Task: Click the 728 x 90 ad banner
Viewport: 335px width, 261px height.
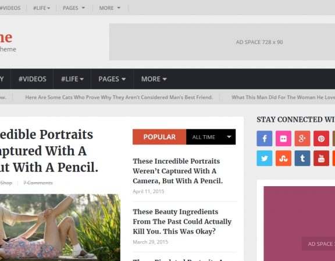Action: [x=222, y=42]
